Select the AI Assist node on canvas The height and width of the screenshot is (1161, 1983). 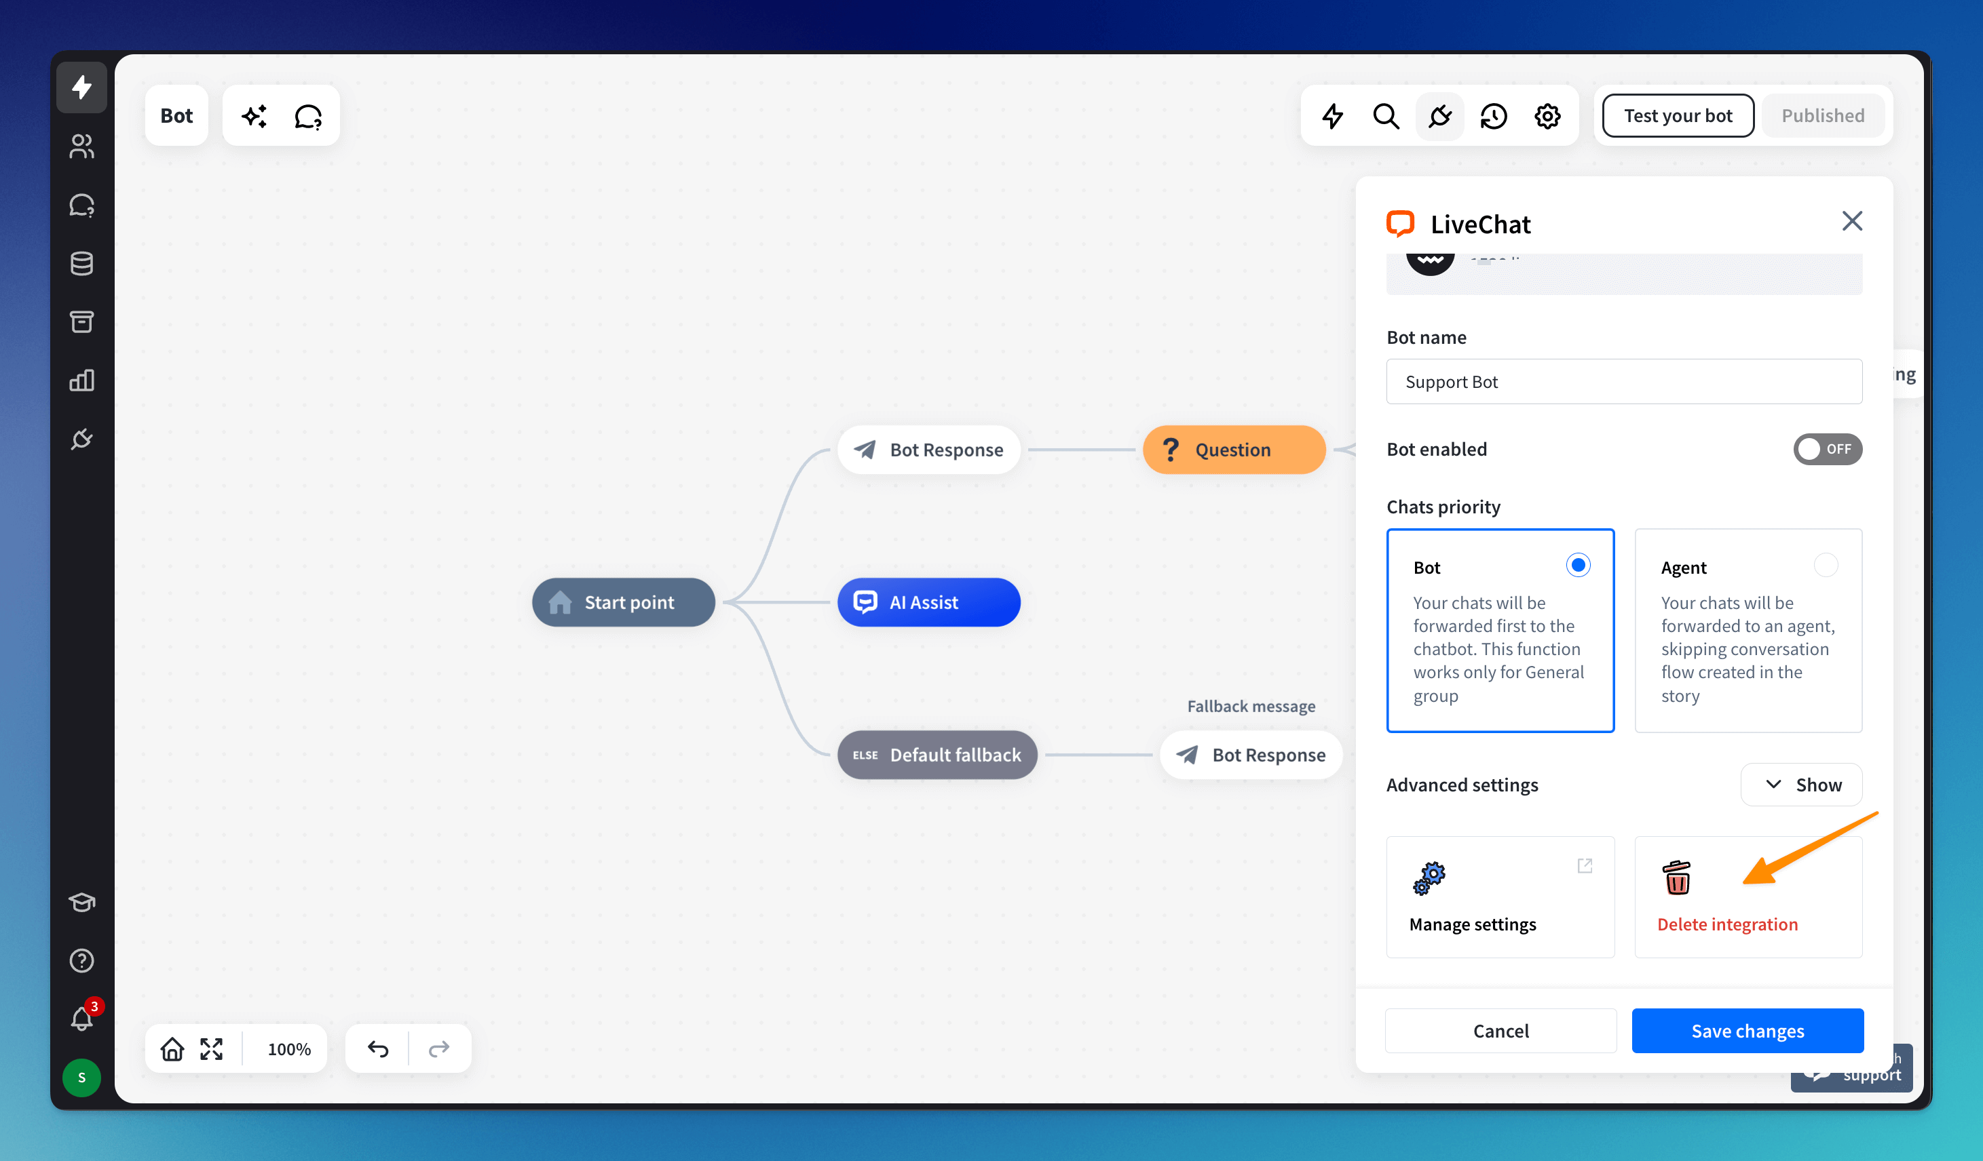coord(928,602)
